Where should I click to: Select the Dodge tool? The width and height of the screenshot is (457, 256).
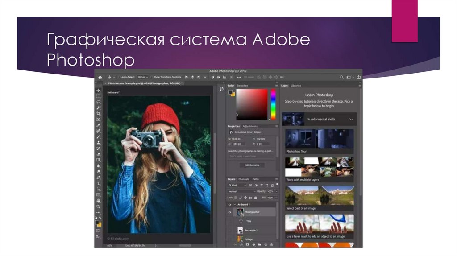click(x=99, y=172)
